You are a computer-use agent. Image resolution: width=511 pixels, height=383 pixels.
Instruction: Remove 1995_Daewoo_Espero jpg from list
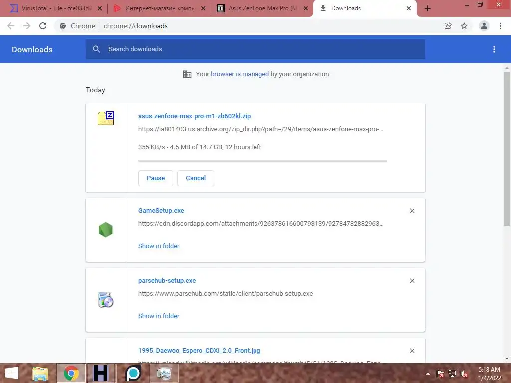coord(412,351)
